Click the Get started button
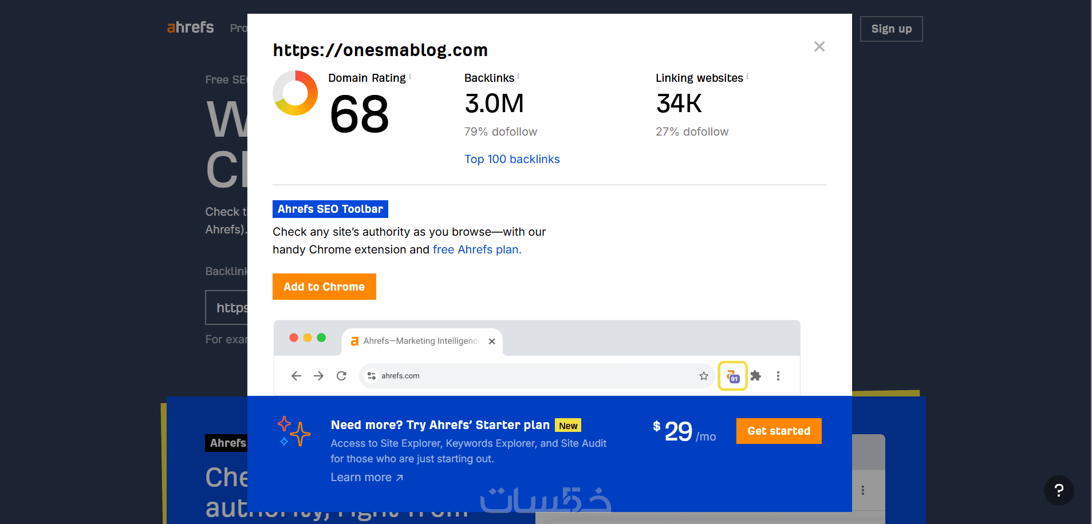The width and height of the screenshot is (1092, 524). [x=779, y=431]
